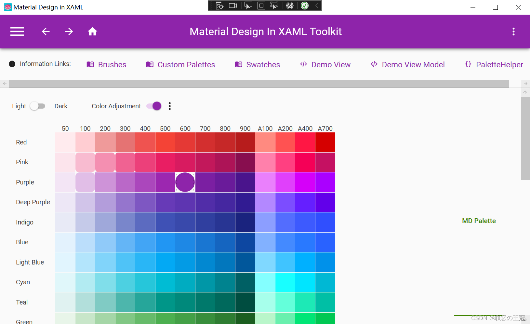Select the Pink 100 color swatch
Image resolution: width=530 pixels, height=324 pixels.
(85, 162)
